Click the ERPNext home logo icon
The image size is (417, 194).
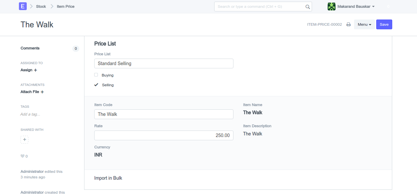(x=23, y=6)
